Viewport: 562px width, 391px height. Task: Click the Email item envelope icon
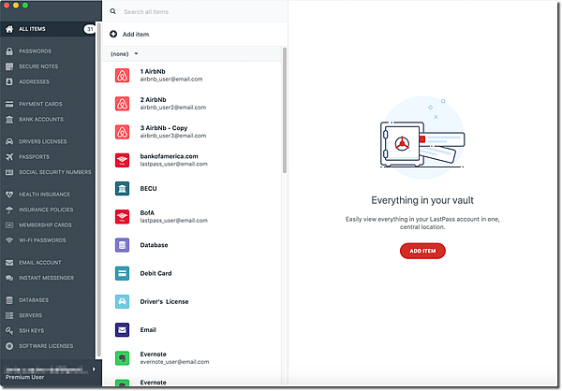pos(122,330)
